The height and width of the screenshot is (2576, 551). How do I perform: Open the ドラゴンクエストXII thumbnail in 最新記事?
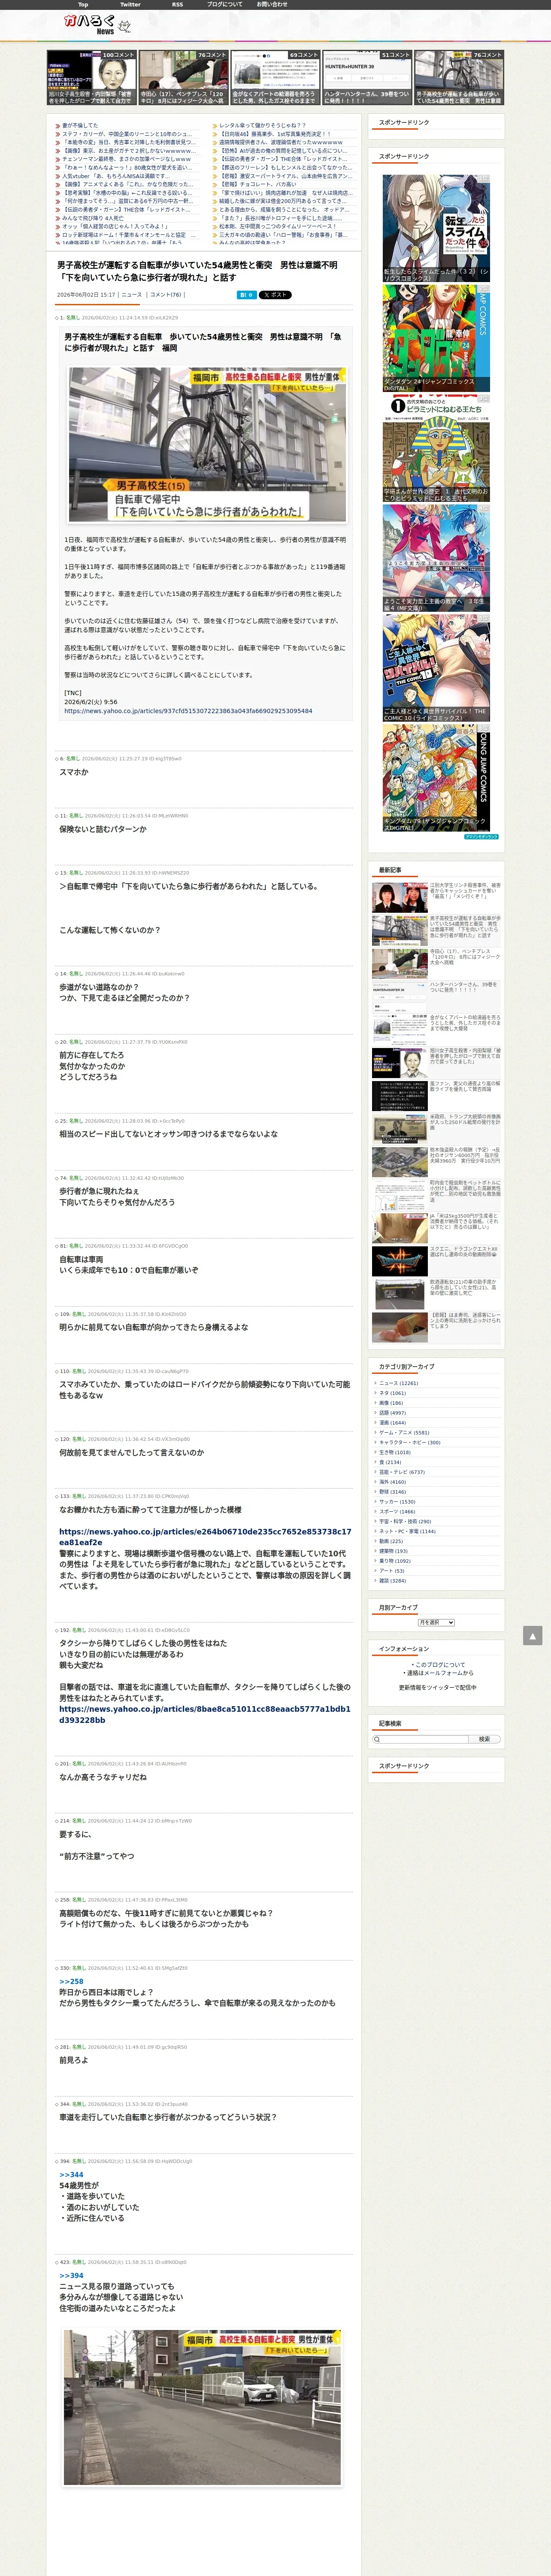pos(399,1261)
